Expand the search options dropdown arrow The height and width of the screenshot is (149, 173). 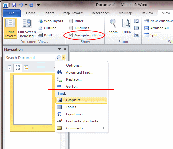(64, 57)
